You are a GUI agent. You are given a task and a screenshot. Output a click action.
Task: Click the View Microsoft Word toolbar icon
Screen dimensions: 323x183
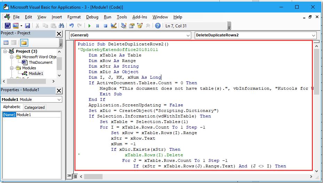point(7,26)
